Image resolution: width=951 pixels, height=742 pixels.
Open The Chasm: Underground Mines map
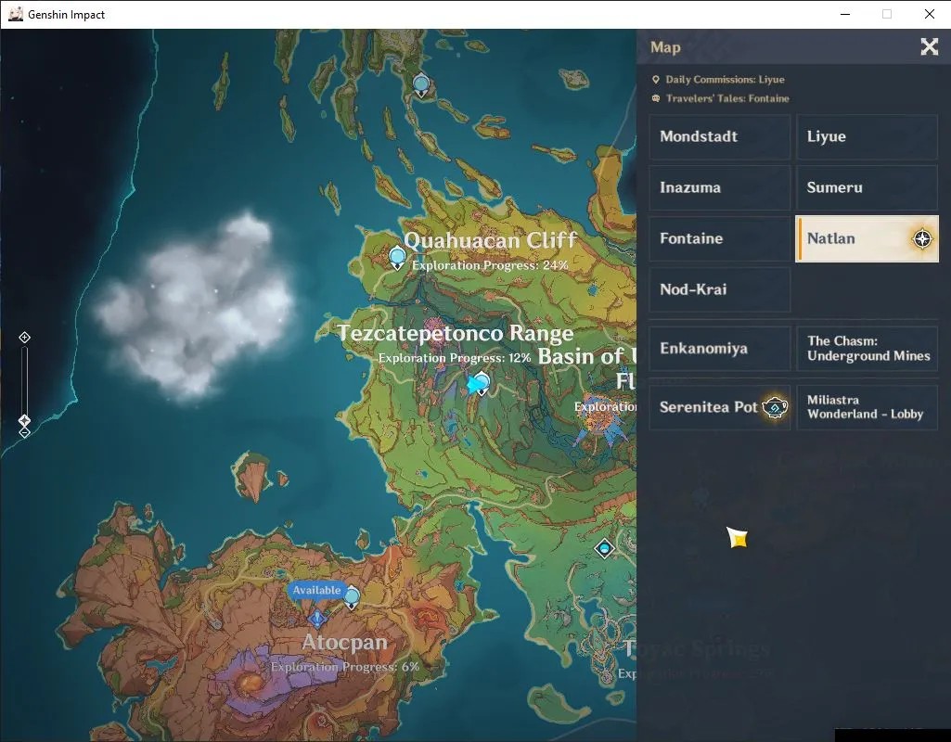(867, 349)
